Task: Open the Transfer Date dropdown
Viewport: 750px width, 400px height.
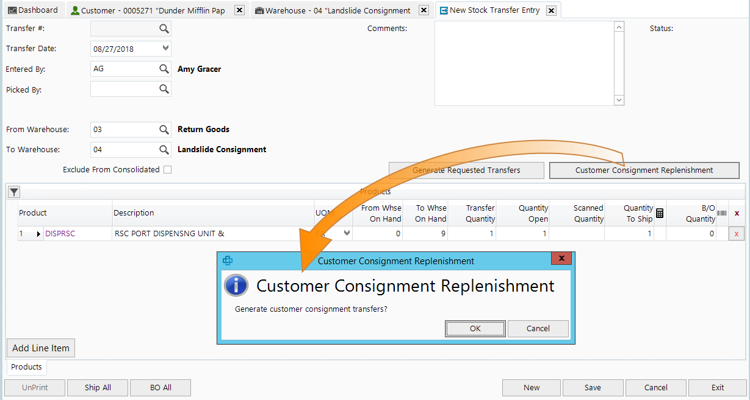Action: 164,48
